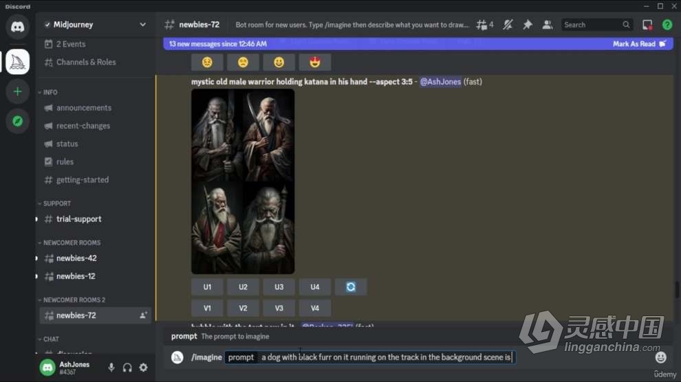Open recent-changes channel
Image resolution: width=681 pixels, height=382 pixels.
coord(96,126)
